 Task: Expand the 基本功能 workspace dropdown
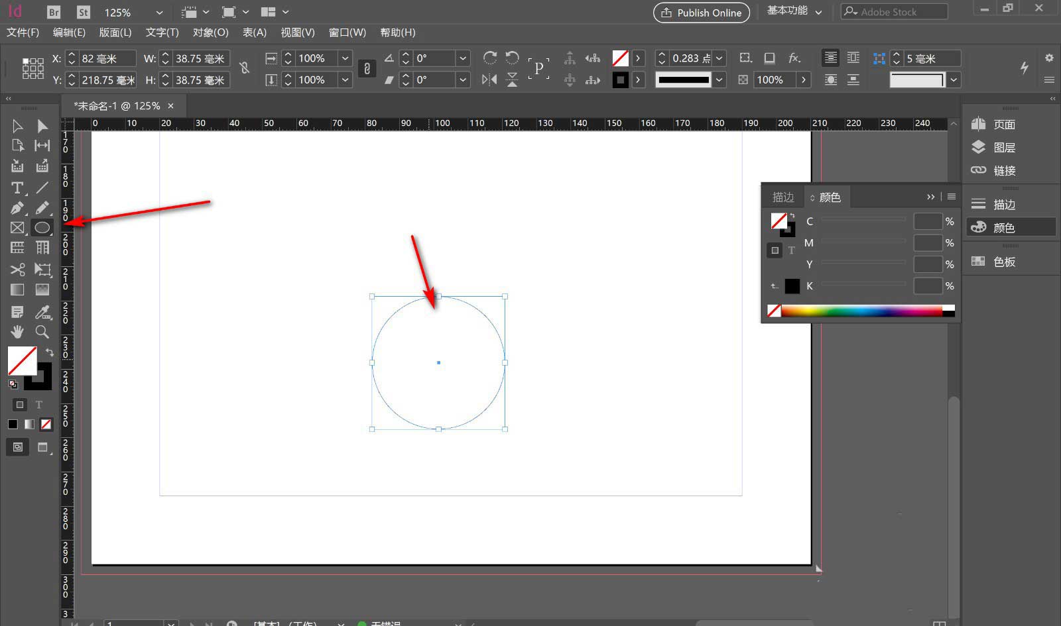[818, 12]
